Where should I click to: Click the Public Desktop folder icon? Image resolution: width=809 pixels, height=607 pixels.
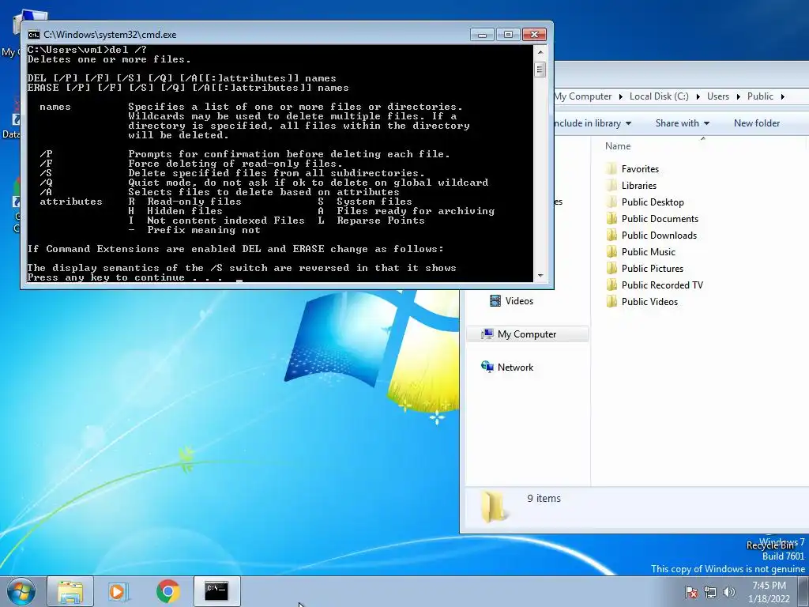(x=611, y=202)
